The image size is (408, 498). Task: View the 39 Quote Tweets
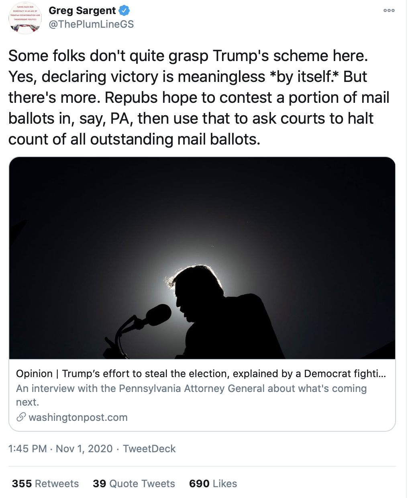pos(134,484)
